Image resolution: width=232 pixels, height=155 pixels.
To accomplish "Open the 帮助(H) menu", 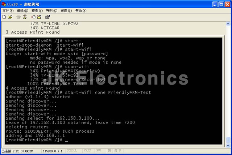I will [81, 10].
